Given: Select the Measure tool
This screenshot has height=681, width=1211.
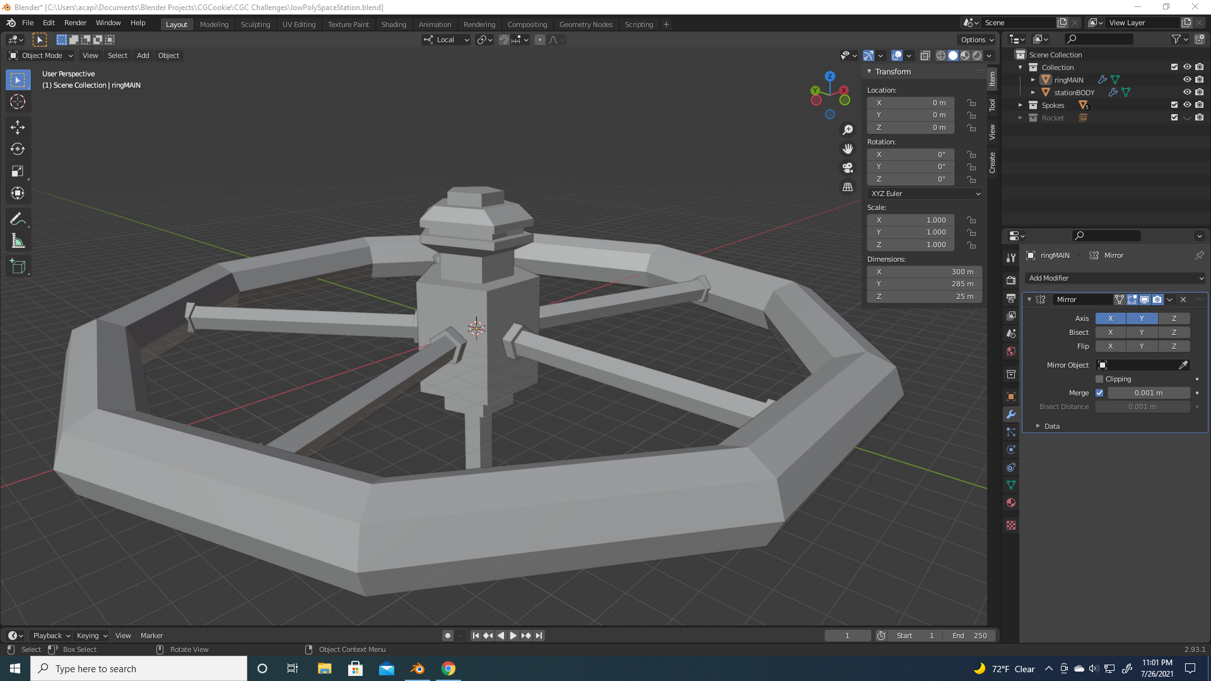Looking at the screenshot, I should [18, 242].
